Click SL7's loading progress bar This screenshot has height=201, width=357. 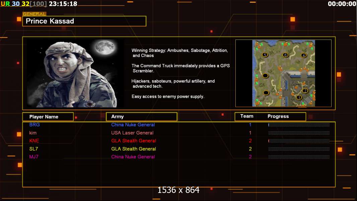pyautogui.click(x=299, y=149)
